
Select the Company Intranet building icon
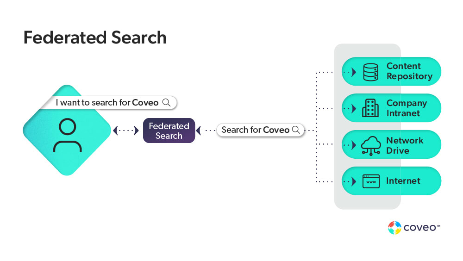pyautogui.click(x=370, y=108)
